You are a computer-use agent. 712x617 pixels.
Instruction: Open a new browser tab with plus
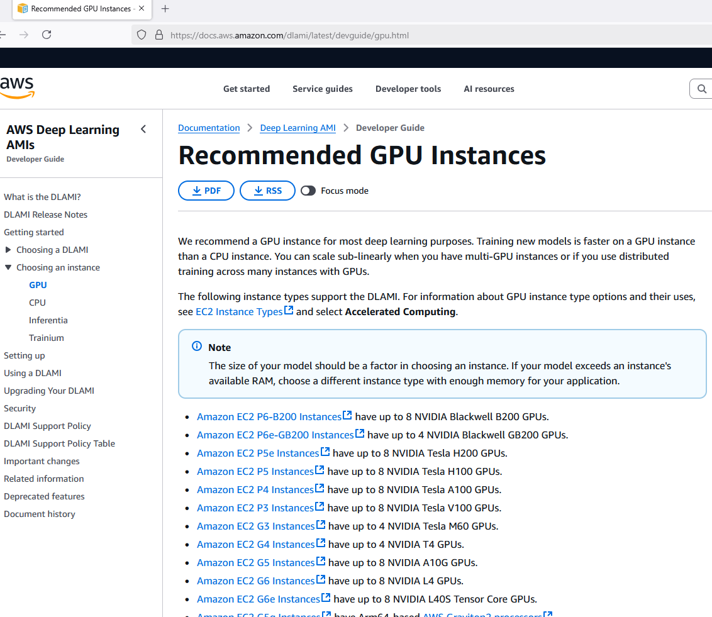165,9
